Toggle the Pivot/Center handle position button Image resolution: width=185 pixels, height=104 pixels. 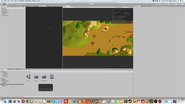pyautogui.click(x=18, y=4)
